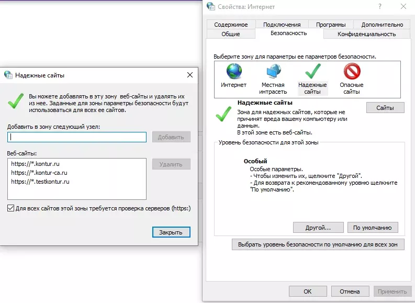Toggle the https server verification checkbox
Image resolution: width=415 pixels, height=303 pixels.
click(x=10, y=208)
